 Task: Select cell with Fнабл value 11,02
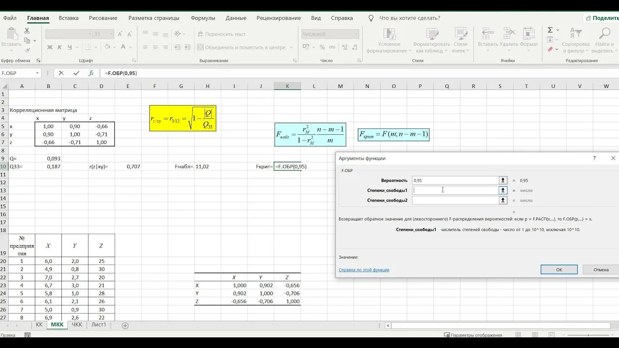(x=207, y=166)
